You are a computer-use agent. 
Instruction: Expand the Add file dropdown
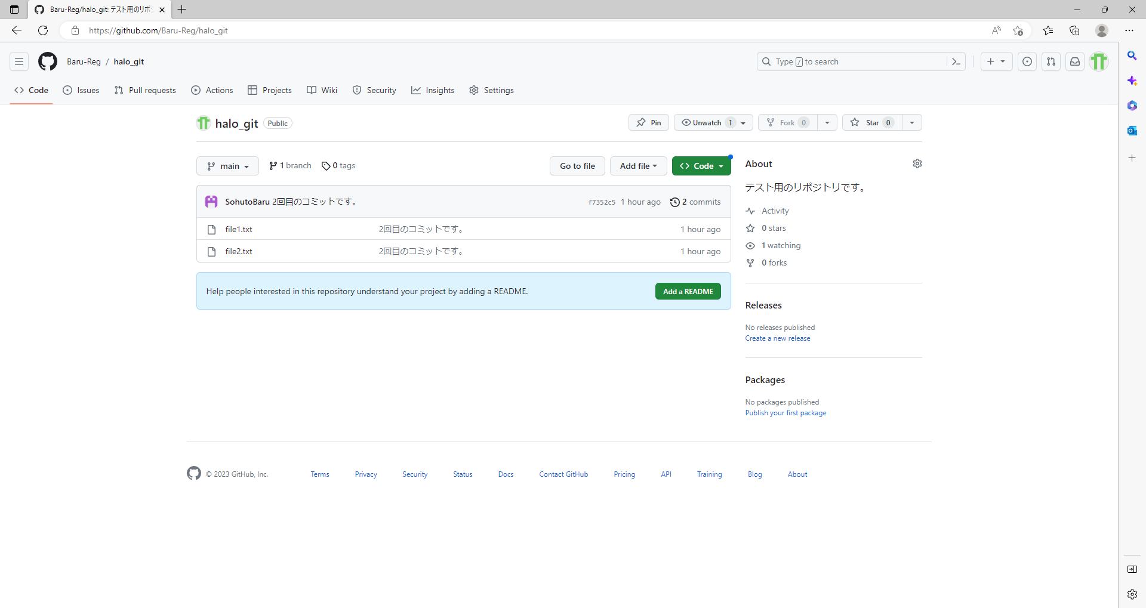click(x=638, y=166)
